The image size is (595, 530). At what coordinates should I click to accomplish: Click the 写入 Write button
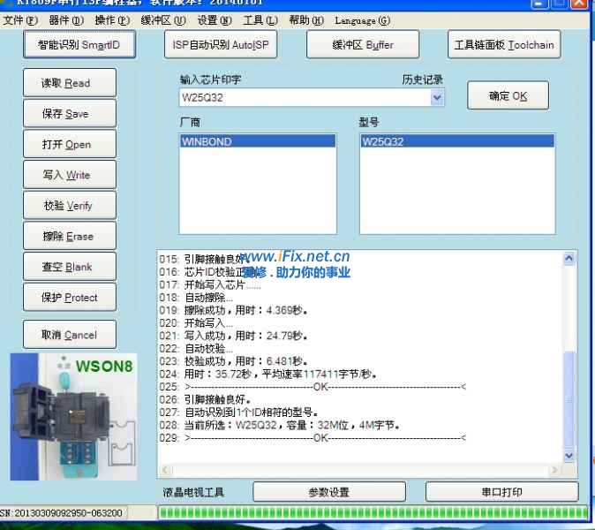click(x=69, y=175)
